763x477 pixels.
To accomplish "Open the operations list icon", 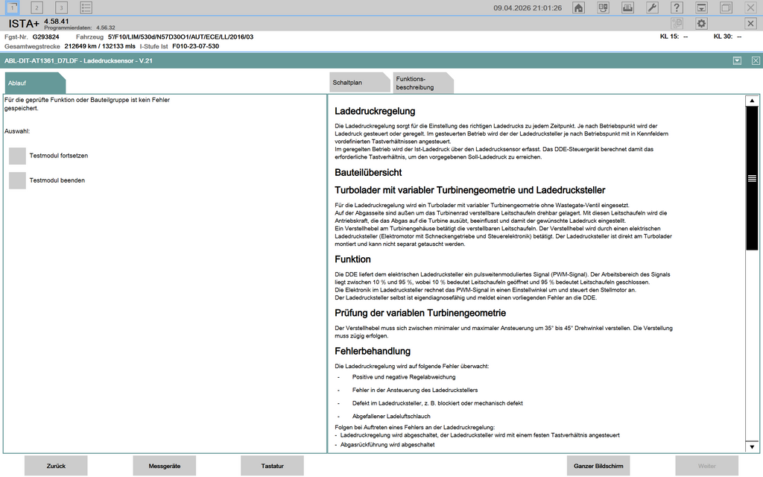I will [x=86, y=7].
